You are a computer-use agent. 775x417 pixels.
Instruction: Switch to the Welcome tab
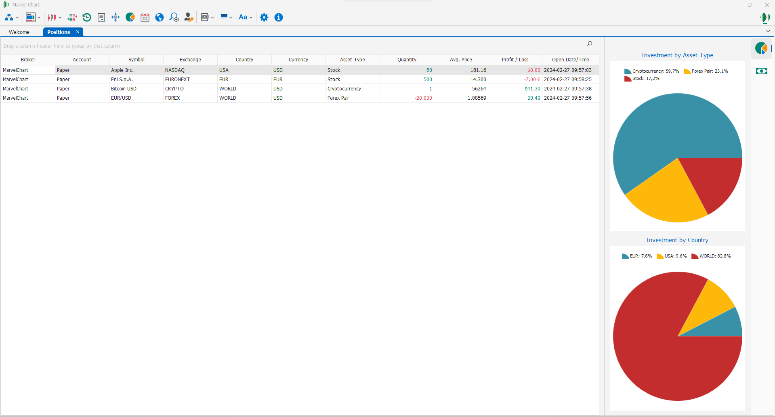coord(19,32)
